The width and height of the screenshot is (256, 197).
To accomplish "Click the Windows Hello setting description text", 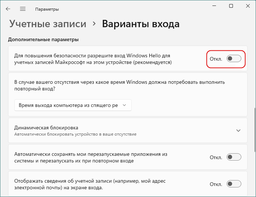I will [93, 59].
